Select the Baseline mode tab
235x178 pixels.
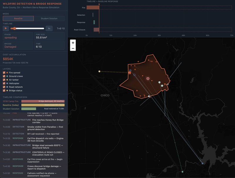point(18,18)
